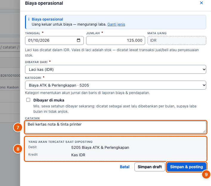
Task: Click the step 9 marker badge
Action: click(x=206, y=174)
